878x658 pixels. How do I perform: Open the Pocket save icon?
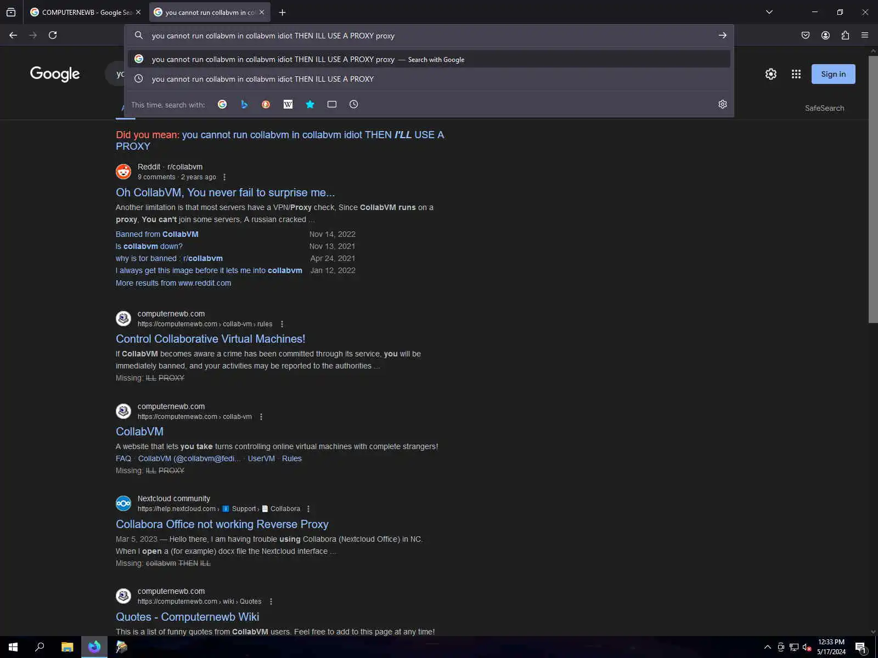806,35
